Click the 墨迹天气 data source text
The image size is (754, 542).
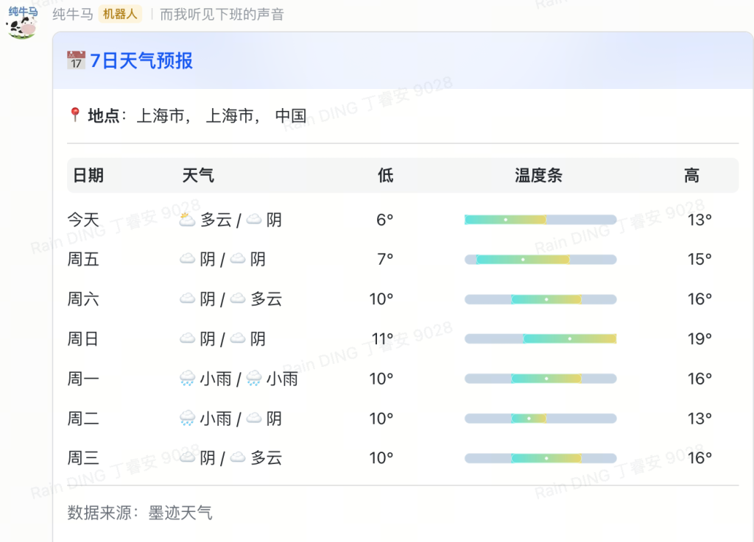(x=180, y=513)
